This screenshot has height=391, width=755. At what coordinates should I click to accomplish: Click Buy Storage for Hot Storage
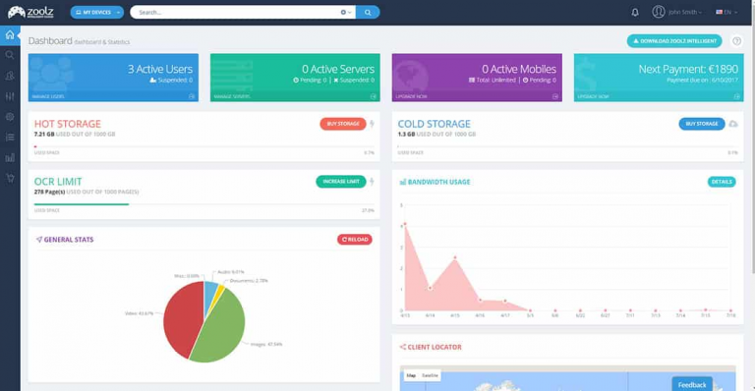pyautogui.click(x=343, y=124)
